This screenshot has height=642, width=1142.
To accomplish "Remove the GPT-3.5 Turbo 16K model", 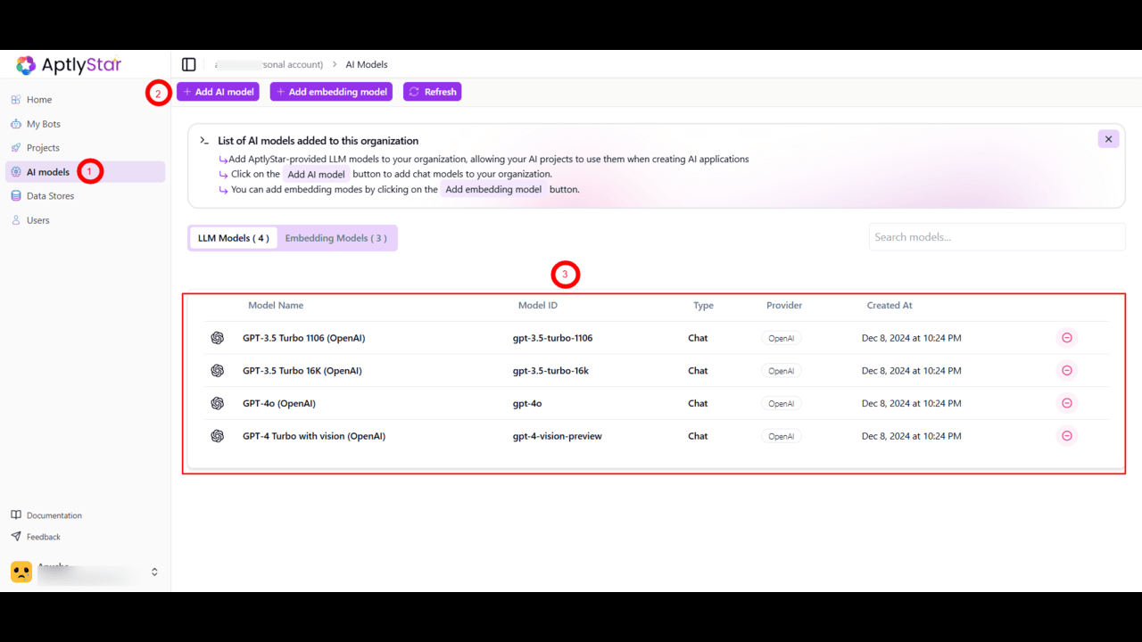I will 1066,371.
